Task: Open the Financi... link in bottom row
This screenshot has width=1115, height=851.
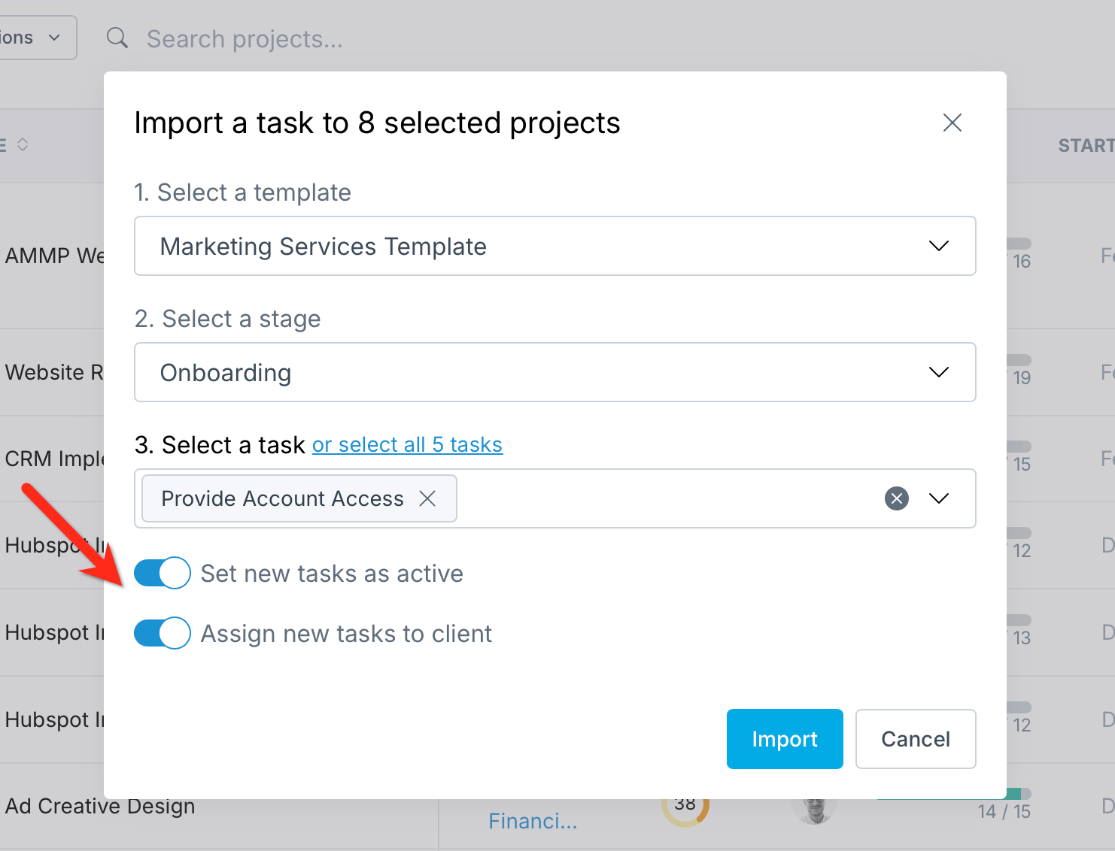Action: (x=533, y=821)
